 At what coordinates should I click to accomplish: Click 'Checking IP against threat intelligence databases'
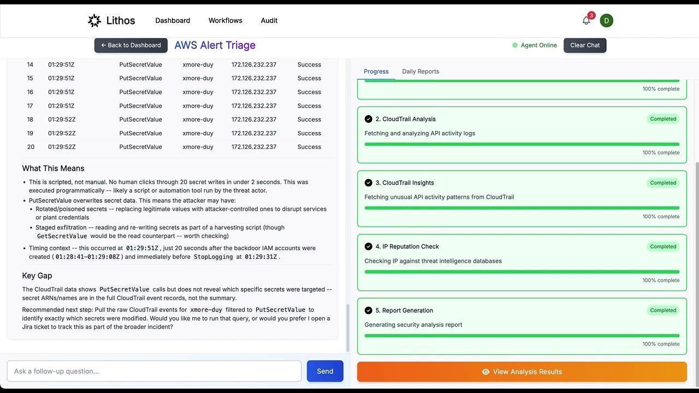click(433, 261)
